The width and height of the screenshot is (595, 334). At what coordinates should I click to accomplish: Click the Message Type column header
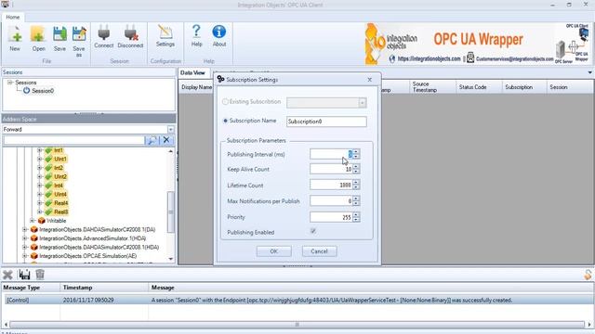31,288
